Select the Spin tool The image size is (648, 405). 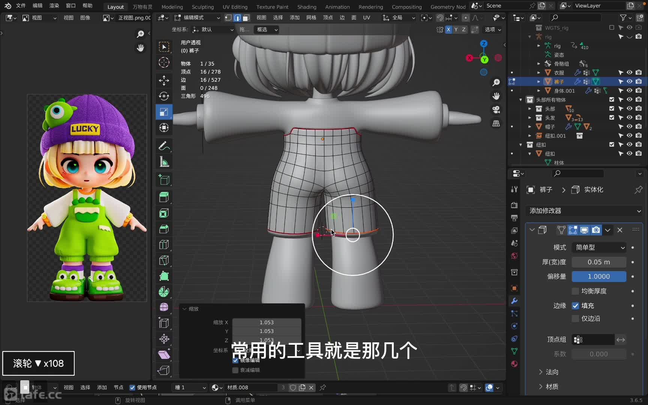(164, 292)
